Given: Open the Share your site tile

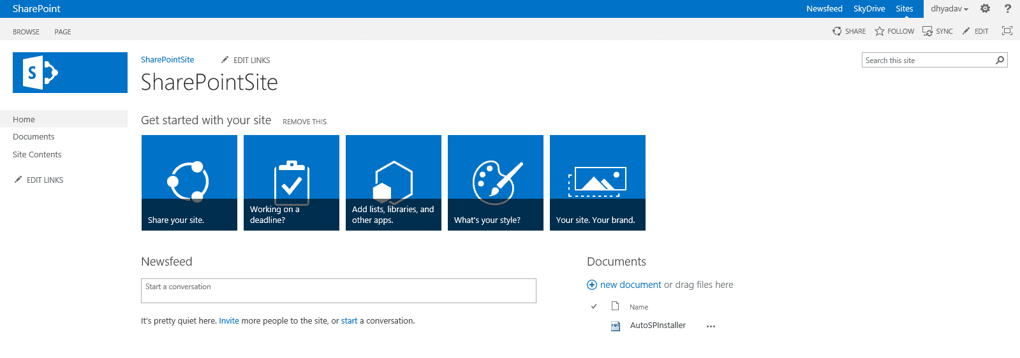Looking at the screenshot, I should click(x=189, y=183).
